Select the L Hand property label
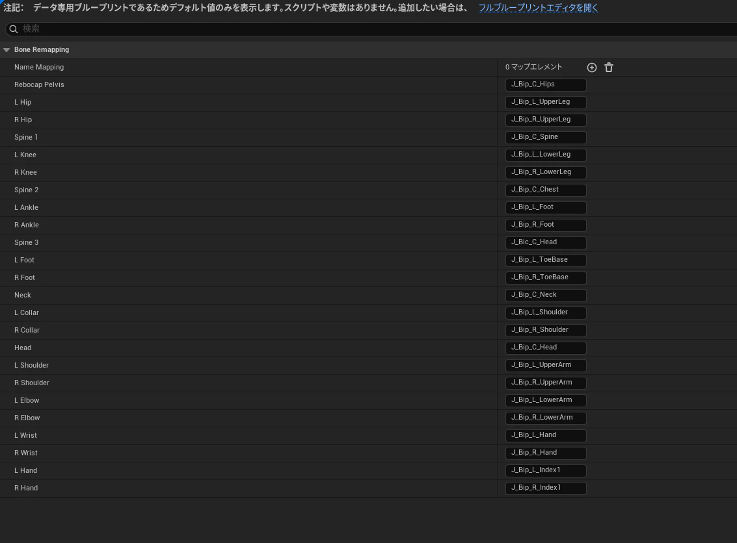 click(25, 470)
